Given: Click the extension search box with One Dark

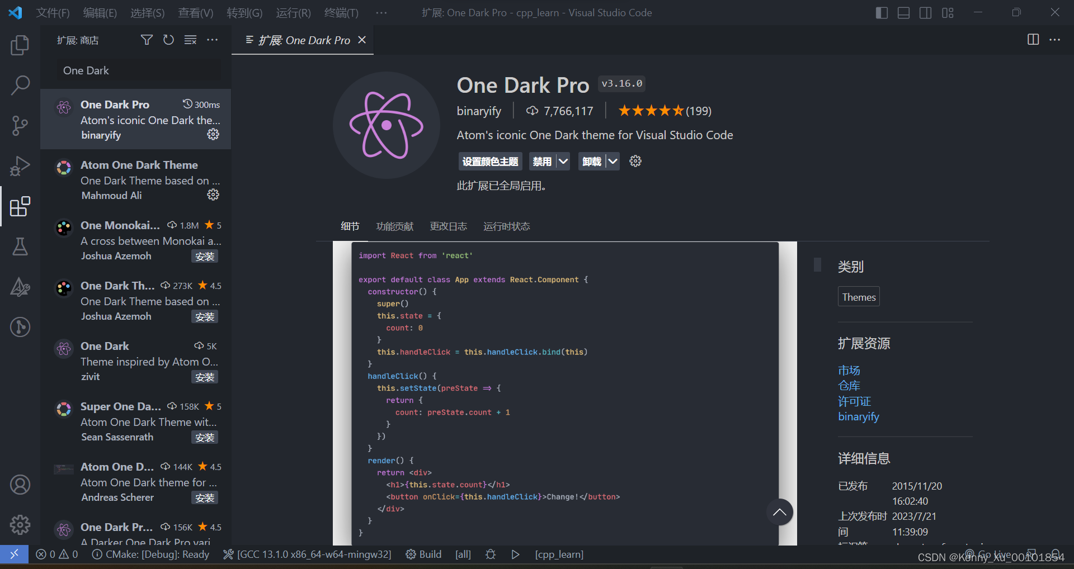Looking at the screenshot, I should [x=139, y=70].
